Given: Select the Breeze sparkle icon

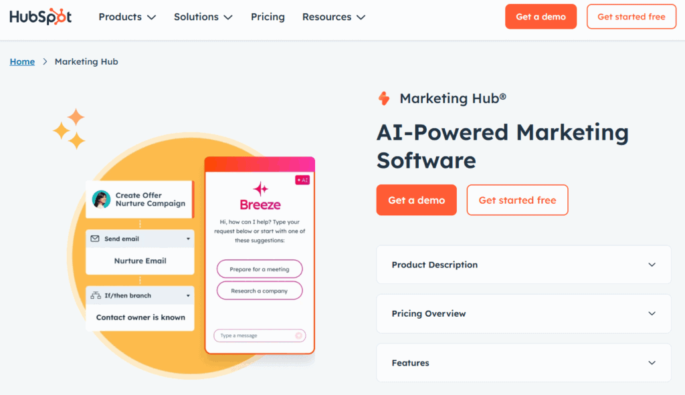Looking at the screenshot, I should (x=260, y=188).
